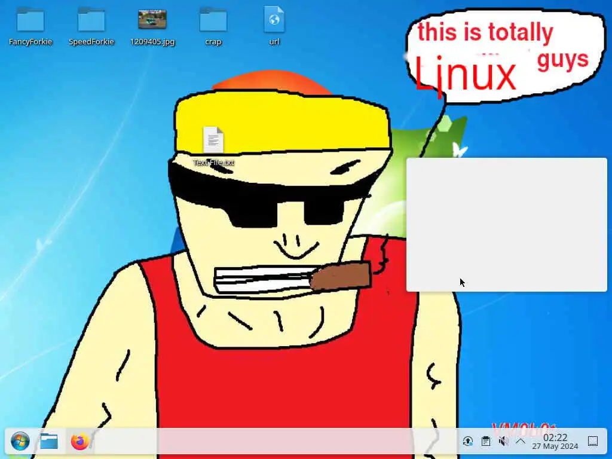
Task: Open the crap folder icon
Action: [213, 20]
